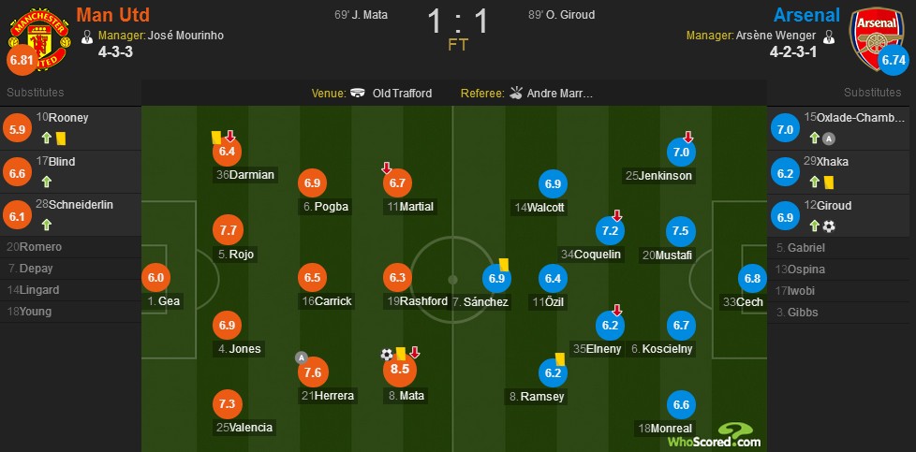The width and height of the screenshot is (916, 452).
Task: Click the Man Utd 6.81 team rating
Action: 20,60
